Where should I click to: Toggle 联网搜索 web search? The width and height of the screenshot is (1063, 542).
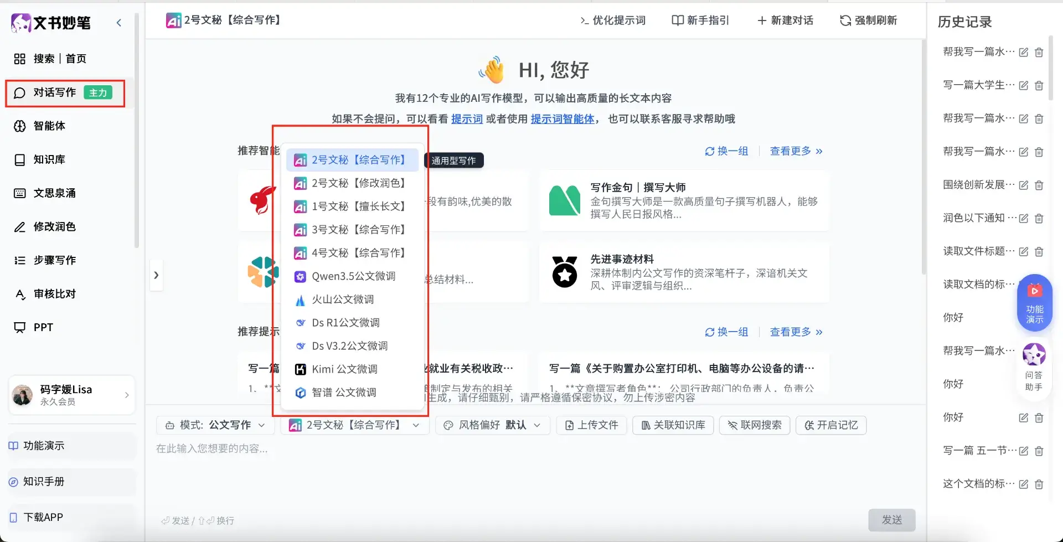pyautogui.click(x=754, y=425)
